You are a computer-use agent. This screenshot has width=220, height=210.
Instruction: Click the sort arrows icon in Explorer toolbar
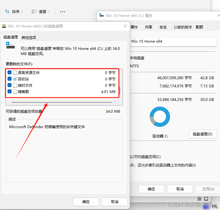[x=7, y=11]
